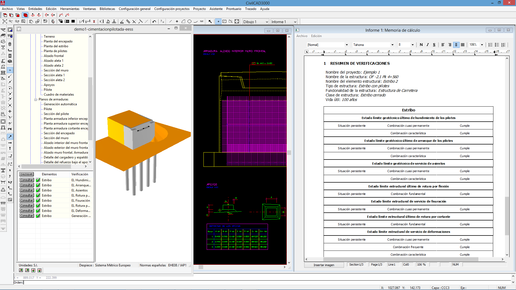Select the arrow pointer tool
The width and height of the screenshot is (516, 290).
coord(210,22)
